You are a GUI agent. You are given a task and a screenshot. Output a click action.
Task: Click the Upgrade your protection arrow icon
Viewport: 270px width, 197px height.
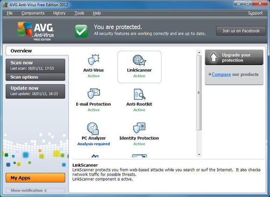(x=213, y=58)
